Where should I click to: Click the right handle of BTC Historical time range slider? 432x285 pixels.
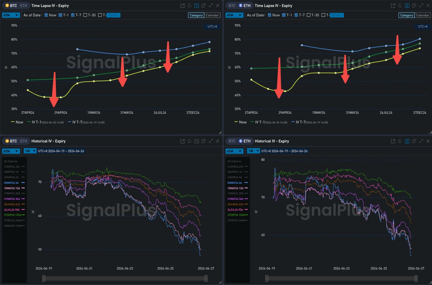pos(206,279)
